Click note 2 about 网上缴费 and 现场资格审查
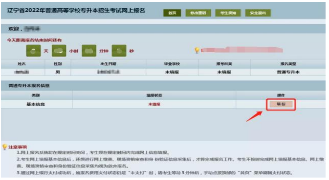Screen dimensions: 329x180 [170, 162]
